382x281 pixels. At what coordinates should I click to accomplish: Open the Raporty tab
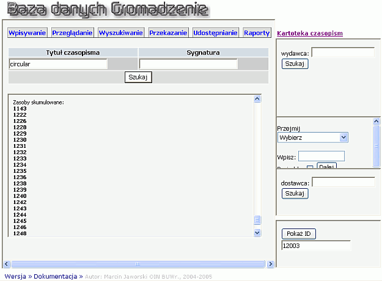[257, 32]
